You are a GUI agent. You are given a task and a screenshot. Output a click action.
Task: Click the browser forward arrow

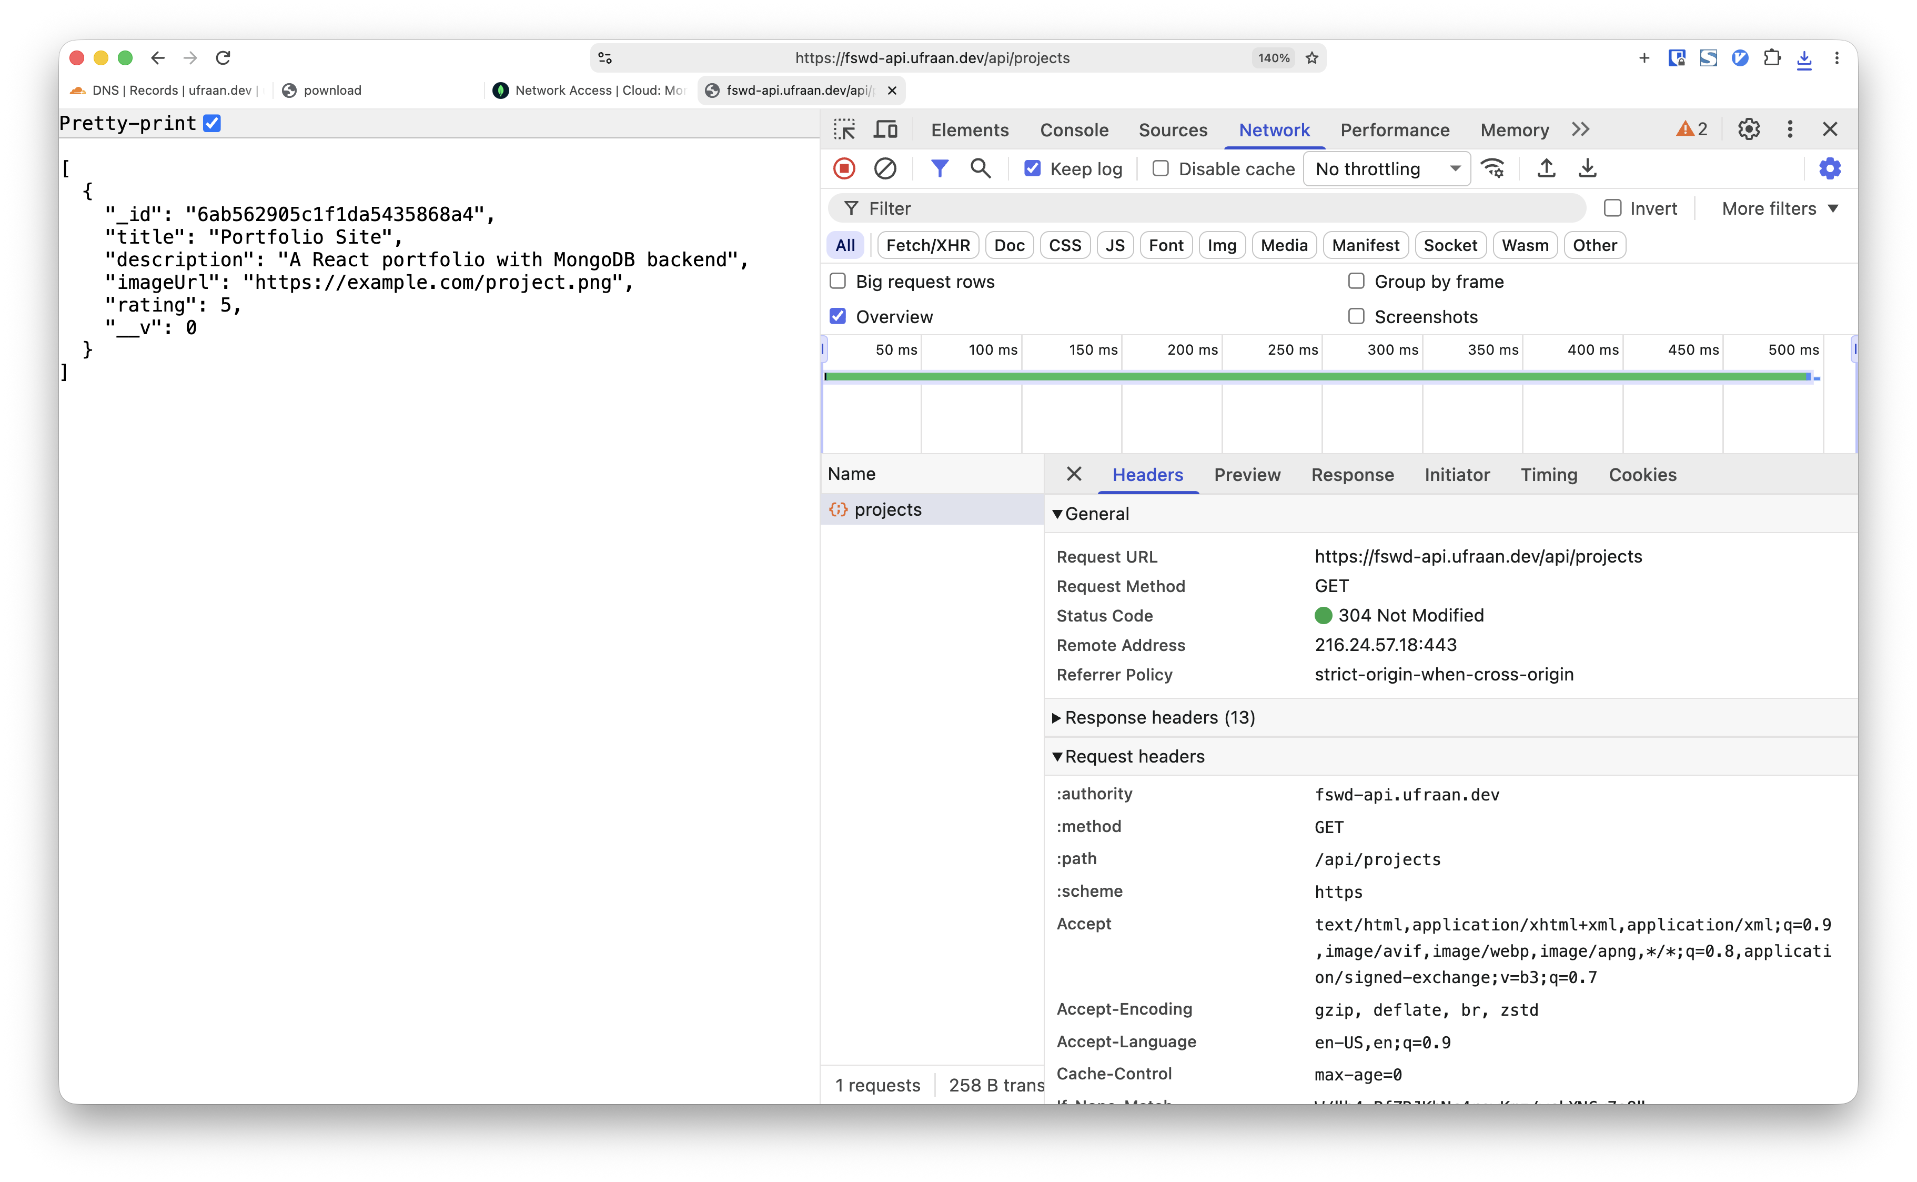pyautogui.click(x=190, y=58)
